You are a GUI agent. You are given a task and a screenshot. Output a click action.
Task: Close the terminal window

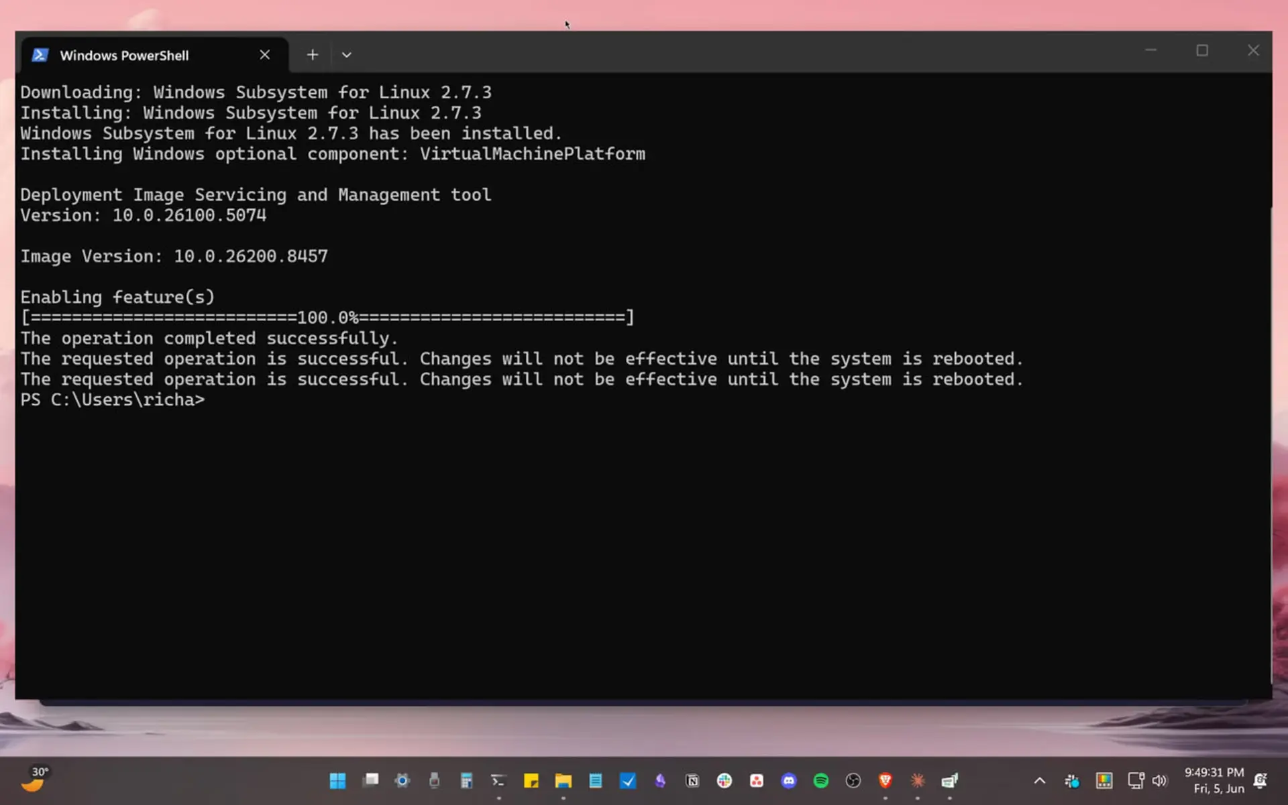pyautogui.click(x=1253, y=50)
